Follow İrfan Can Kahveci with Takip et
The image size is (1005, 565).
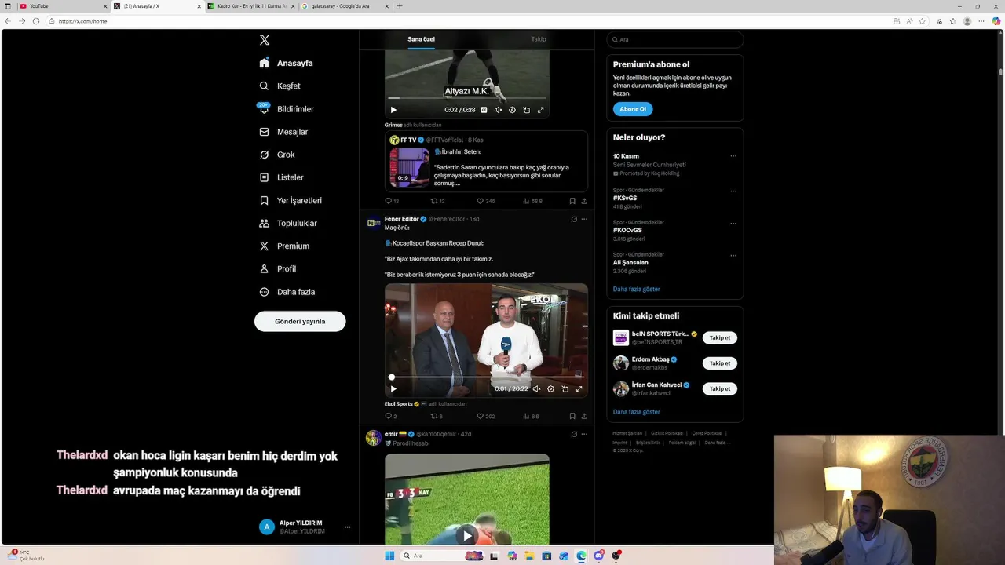point(720,388)
